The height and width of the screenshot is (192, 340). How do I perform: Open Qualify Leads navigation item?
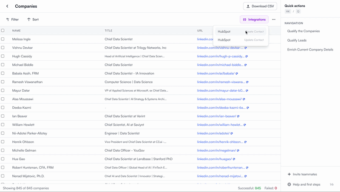297,40
